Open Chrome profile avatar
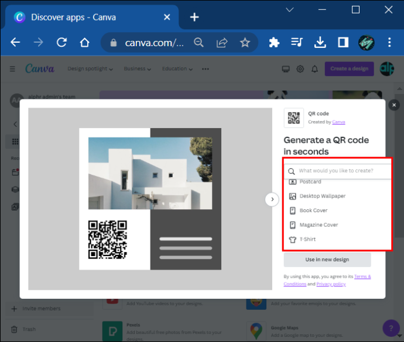This screenshot has height=342, width=404. click(367, 43)
